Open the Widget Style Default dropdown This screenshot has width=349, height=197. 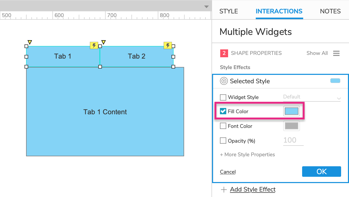tap(312, 97)
